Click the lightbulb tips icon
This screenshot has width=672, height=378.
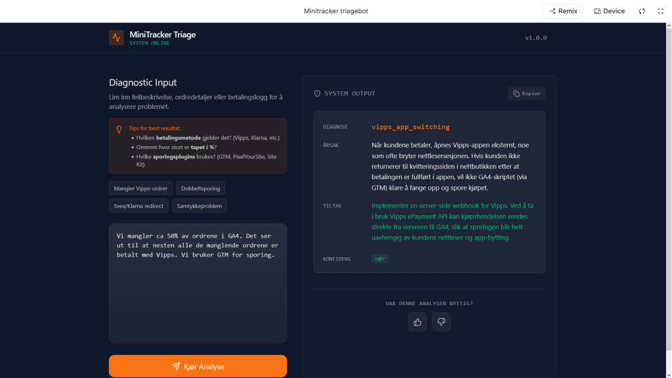click(119, 129)
